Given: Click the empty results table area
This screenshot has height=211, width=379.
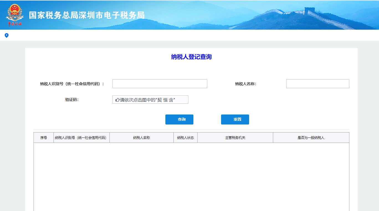Looking at the screenshot, I should point(191,175).
